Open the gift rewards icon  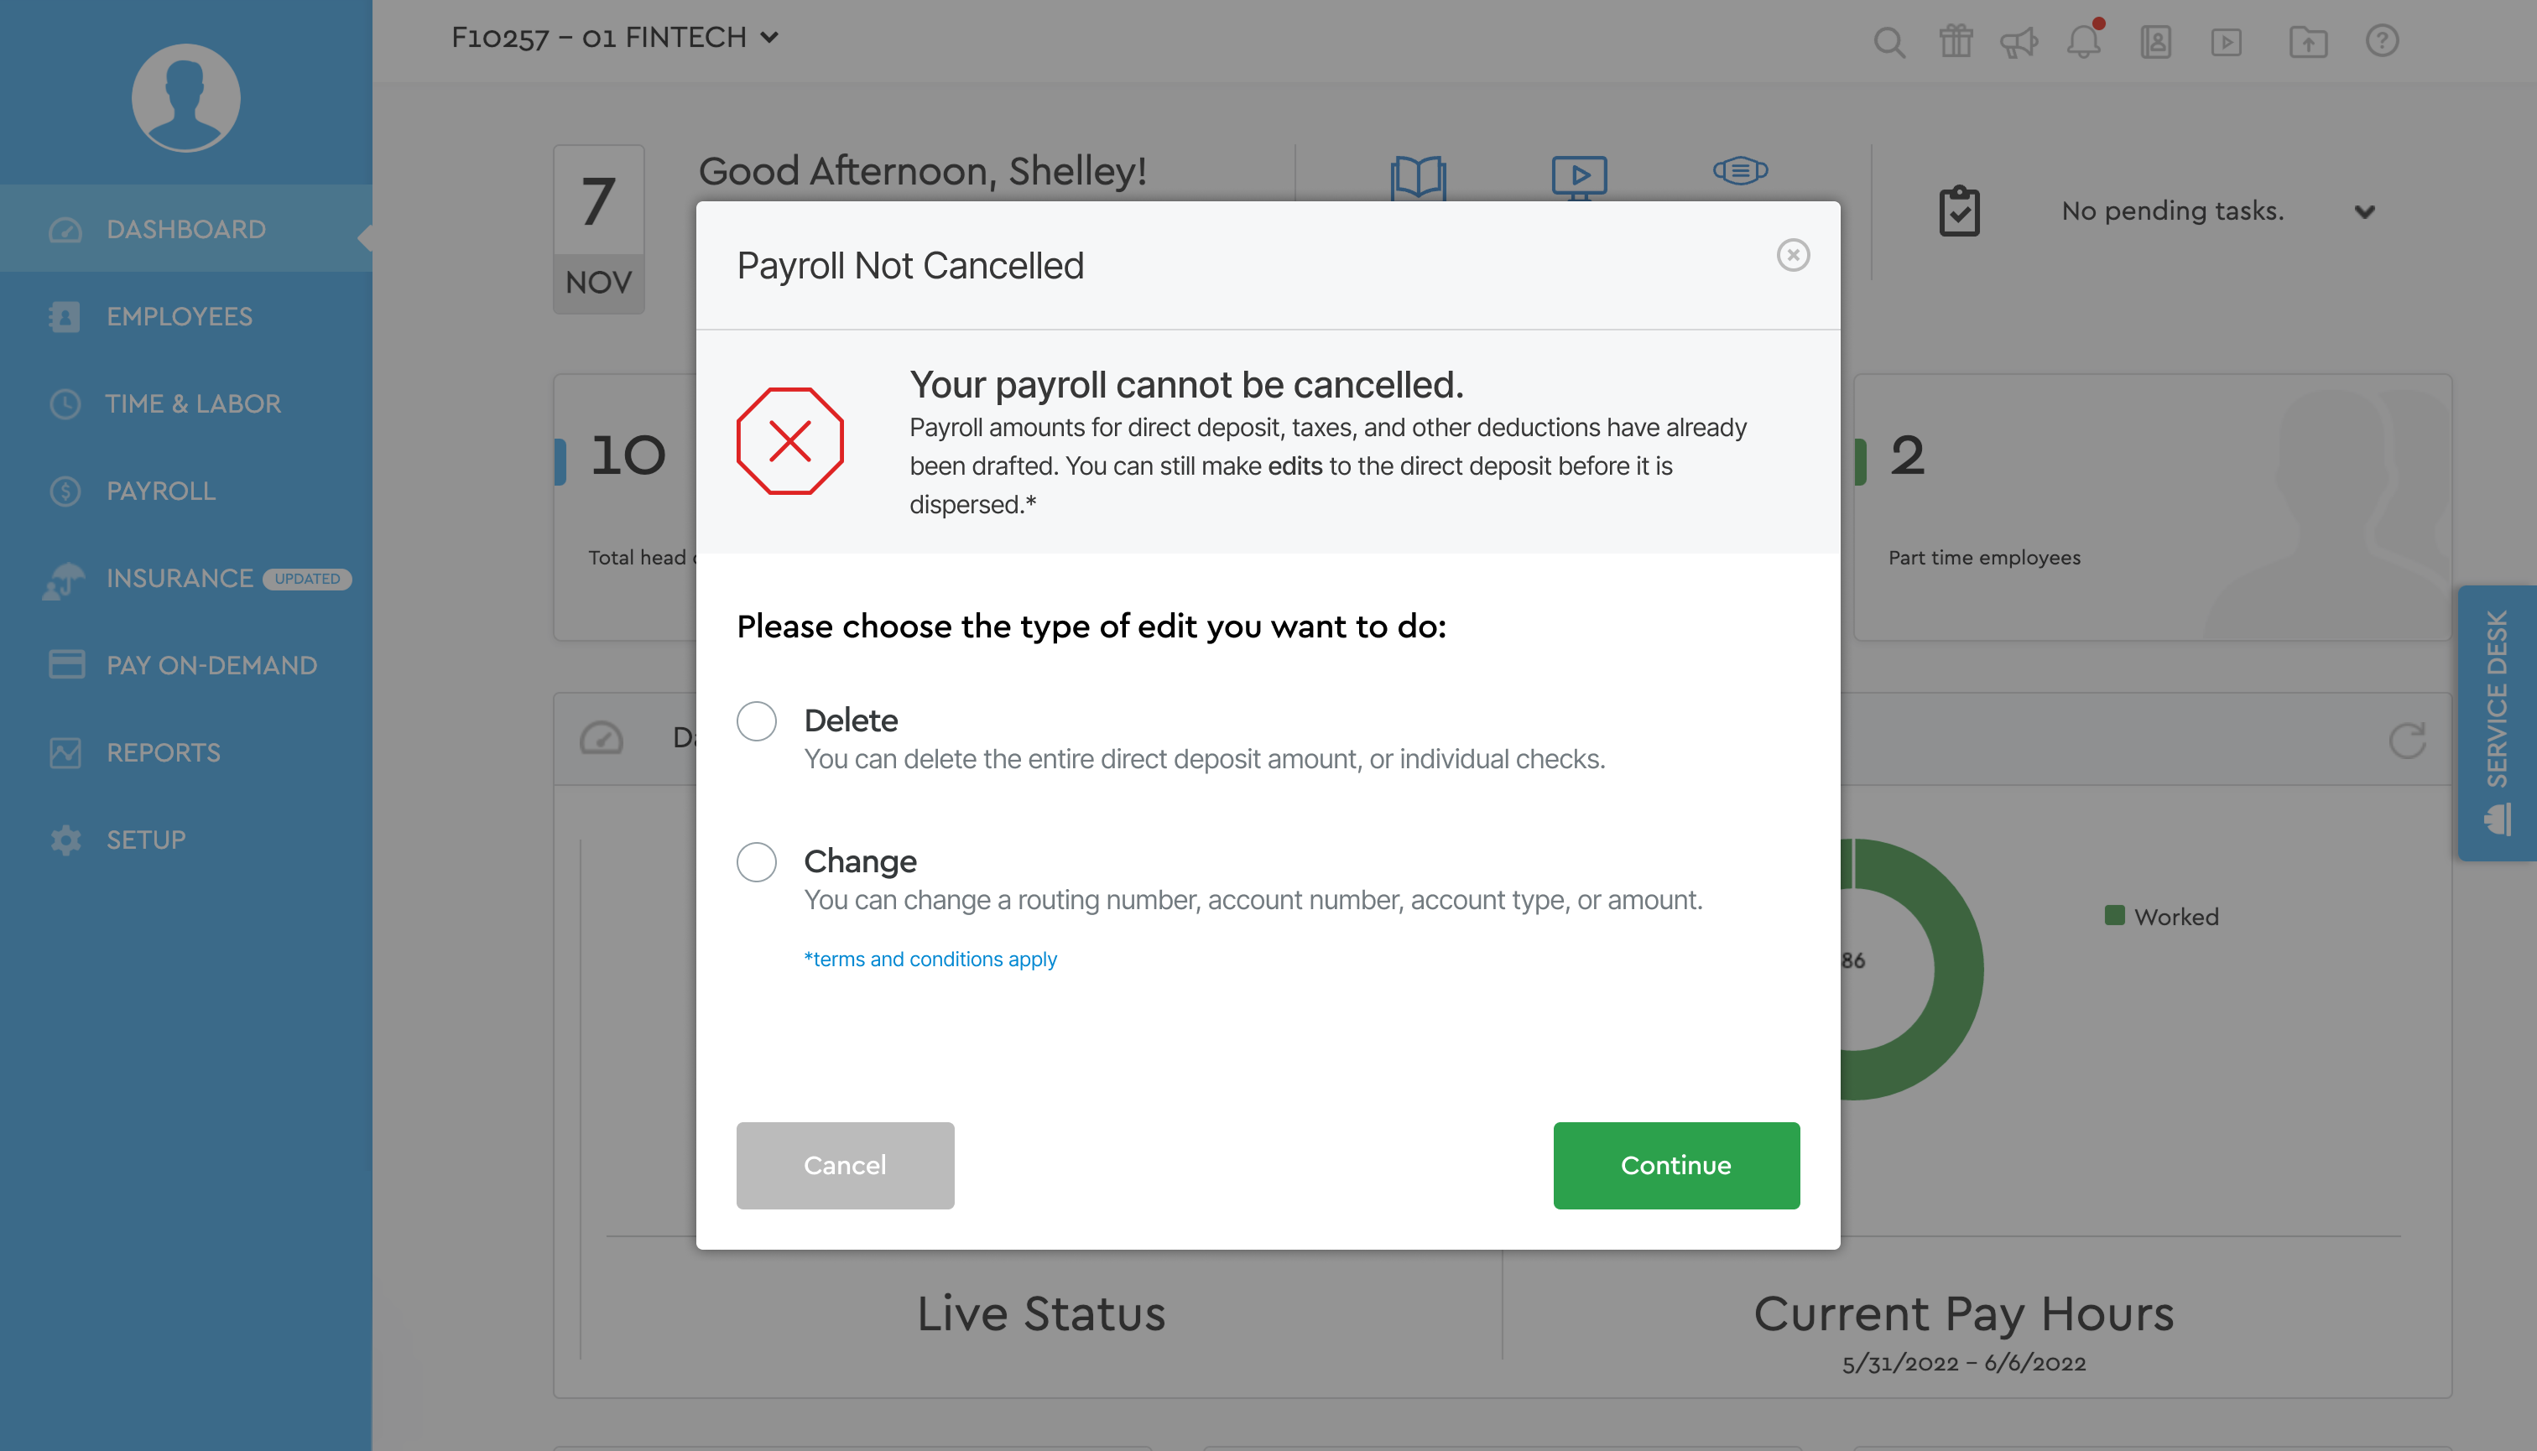[x=1955, y=42]
